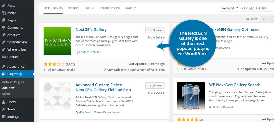Open Posts via its pushpin icon
274x122 pixels.
click(3, 5)
